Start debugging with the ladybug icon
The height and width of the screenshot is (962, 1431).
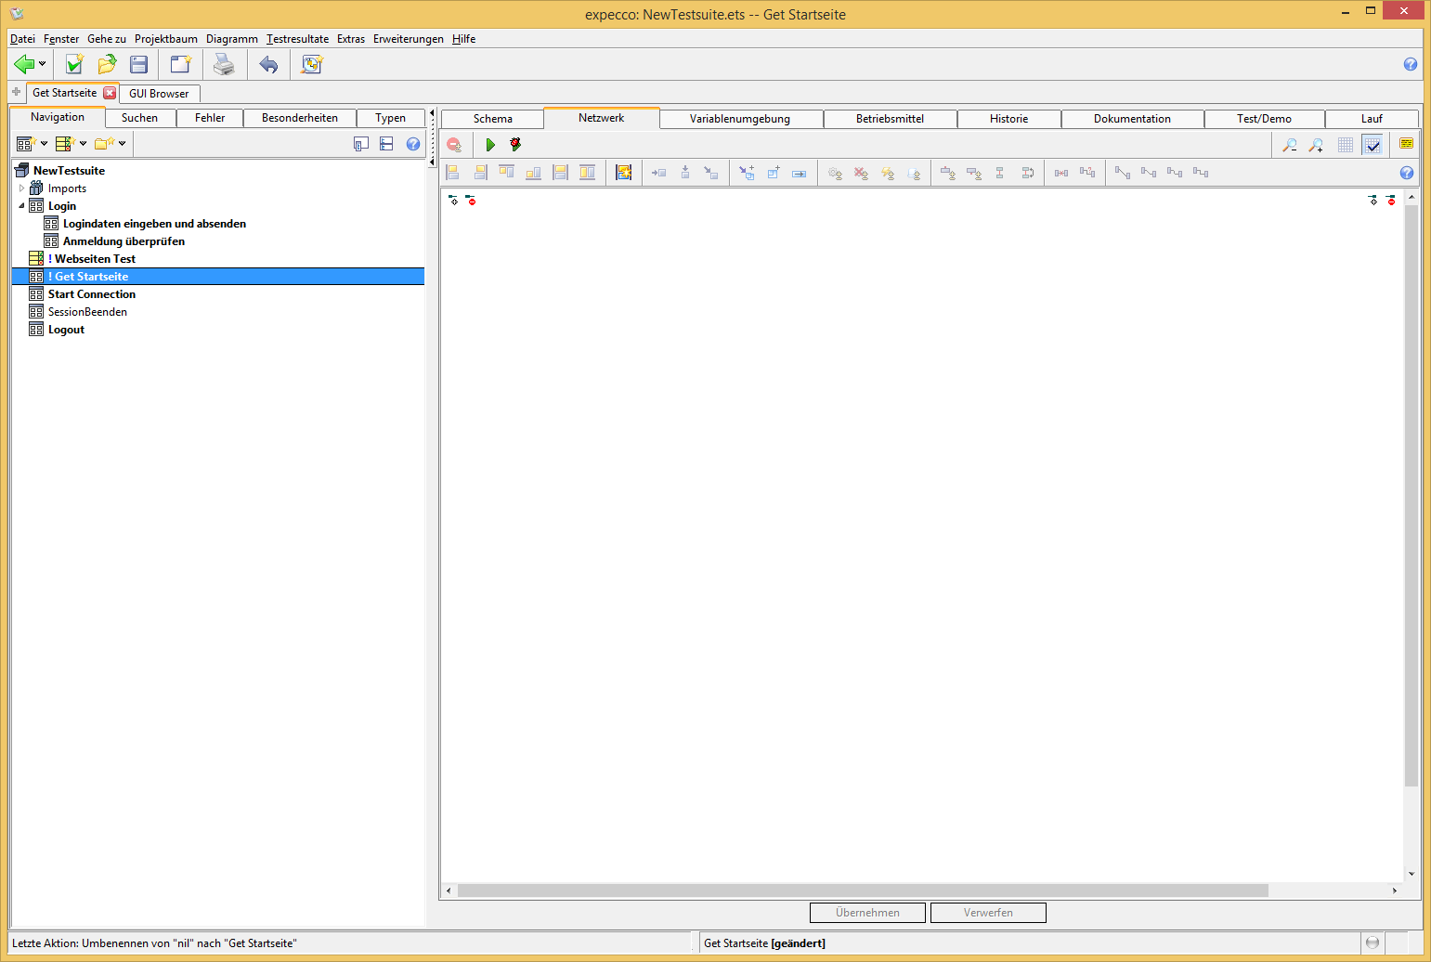click(x=515, y=145)
